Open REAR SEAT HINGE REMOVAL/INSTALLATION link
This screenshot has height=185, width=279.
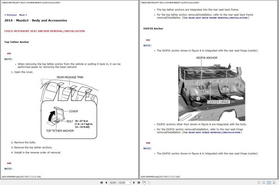(x=214, y=132)
